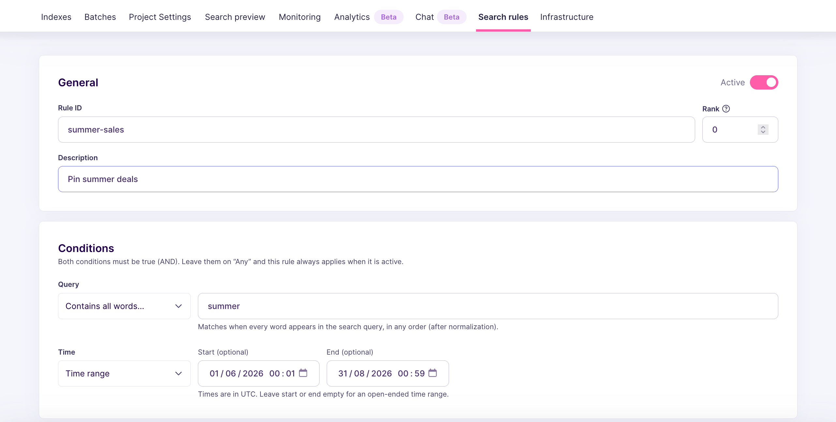Focus the Rank number field
The height and width of the screenshot is (422, 836).
(740, 130)
